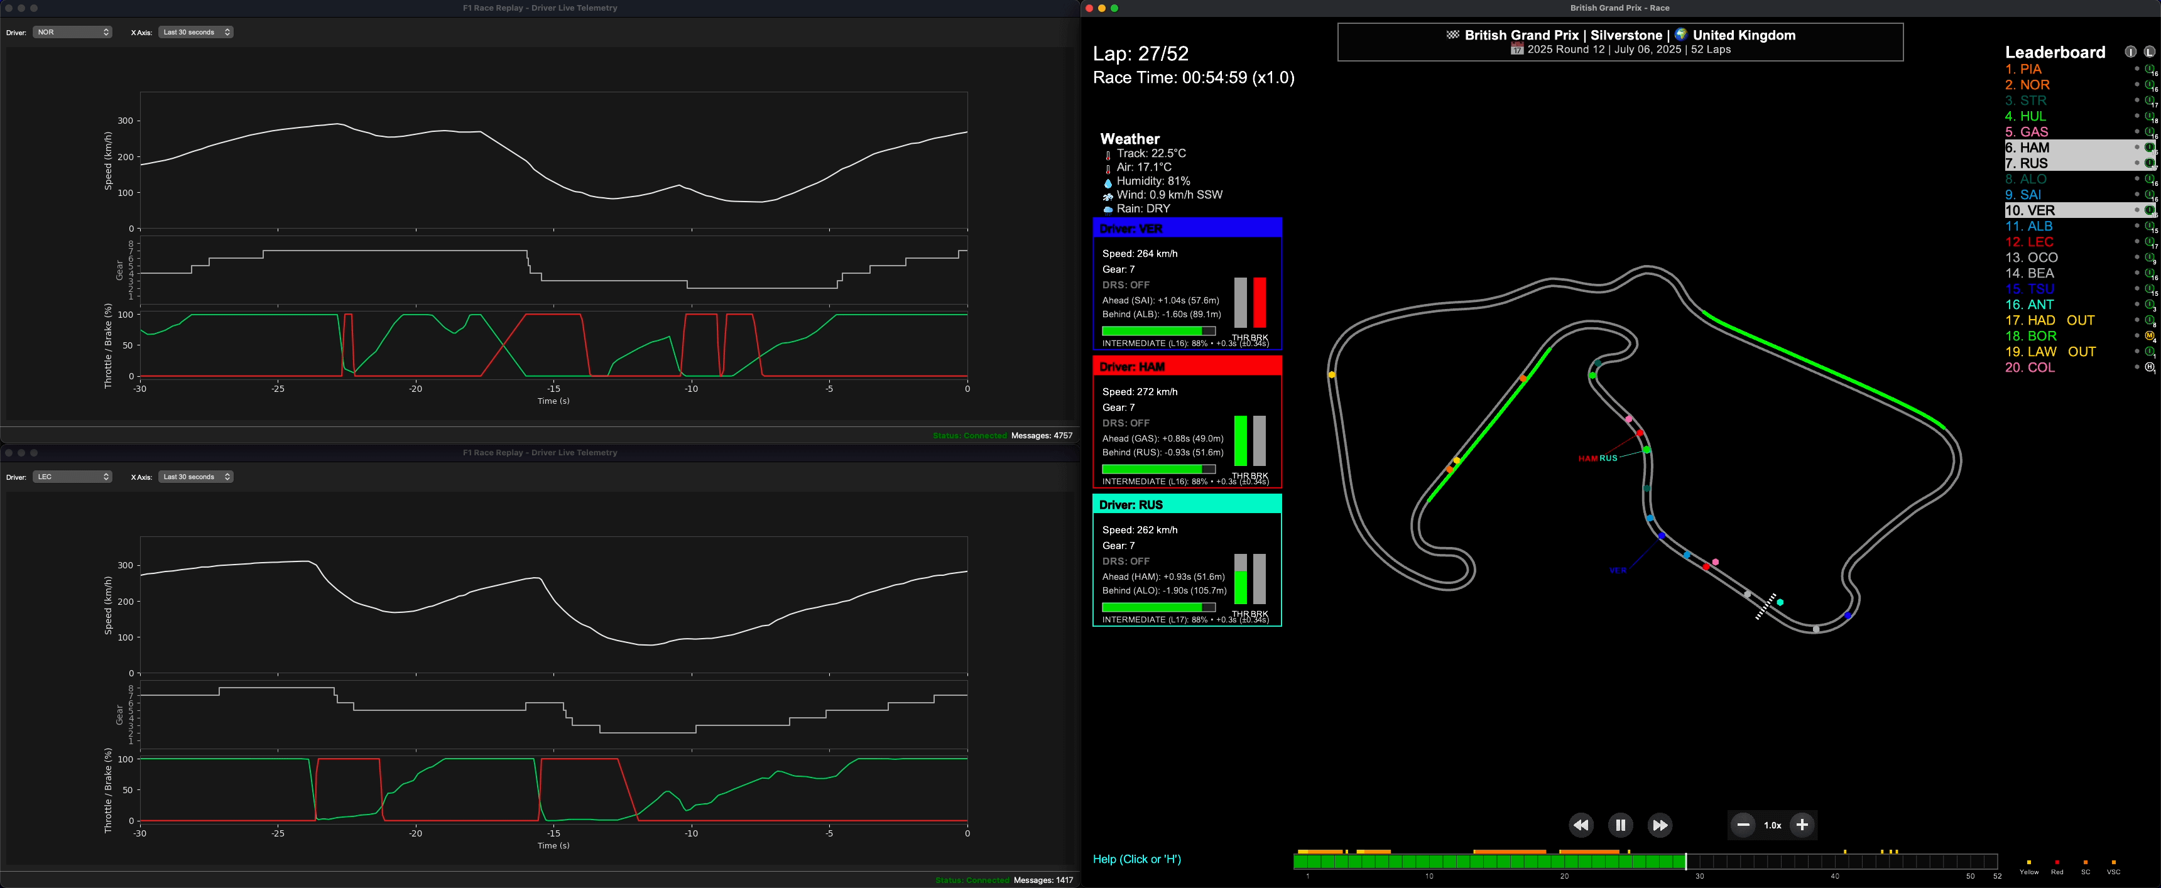Screen dimensions: 2161x888
Task: Click HUL's intermediate tyre icon
Action: (2149, 117)
